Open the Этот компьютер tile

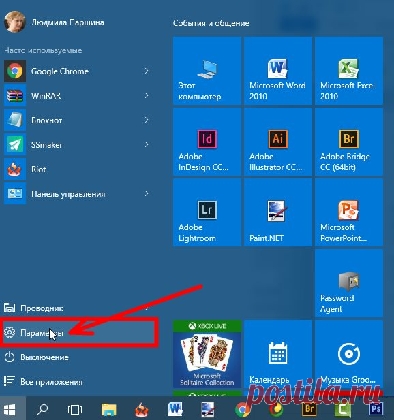click(x=207, y=71)
